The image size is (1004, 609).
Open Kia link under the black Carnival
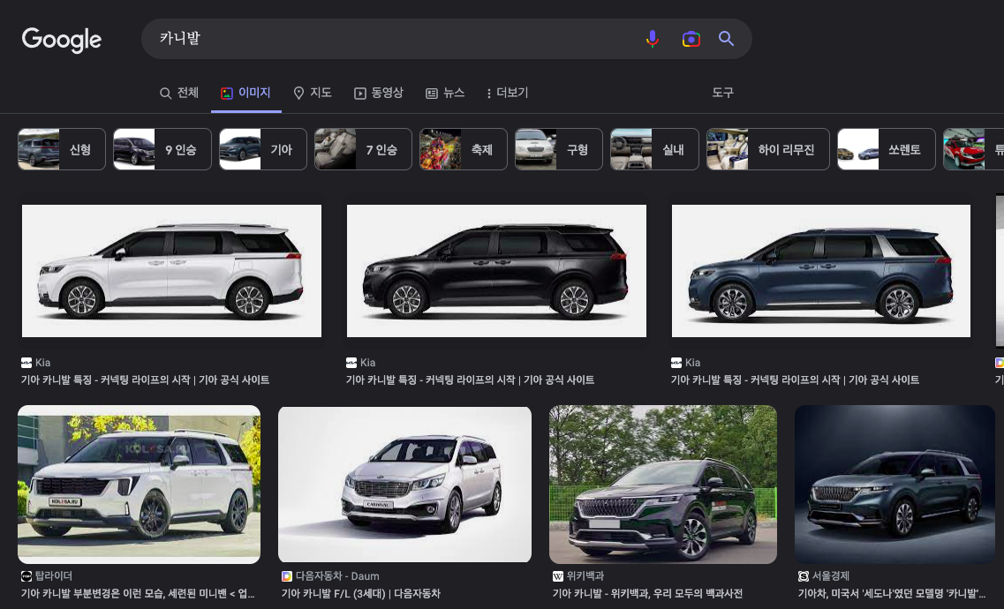point(470,380)
